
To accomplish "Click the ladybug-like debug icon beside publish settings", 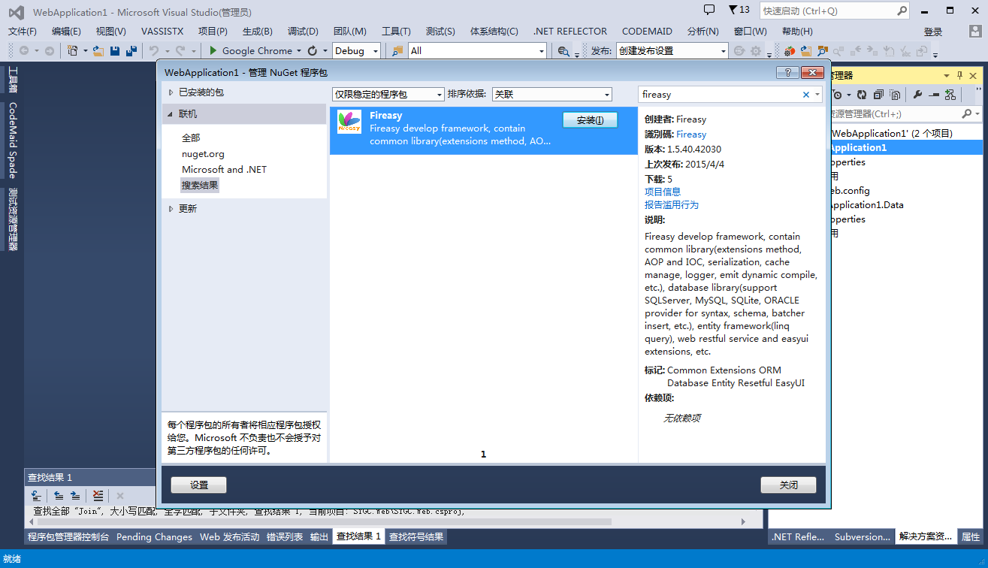I will [790, 50].
